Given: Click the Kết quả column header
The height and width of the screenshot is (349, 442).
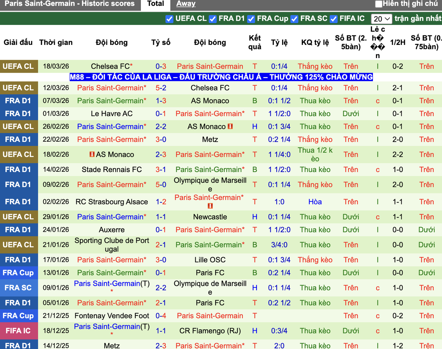Looking at the screenshot, I should [255, 43].
